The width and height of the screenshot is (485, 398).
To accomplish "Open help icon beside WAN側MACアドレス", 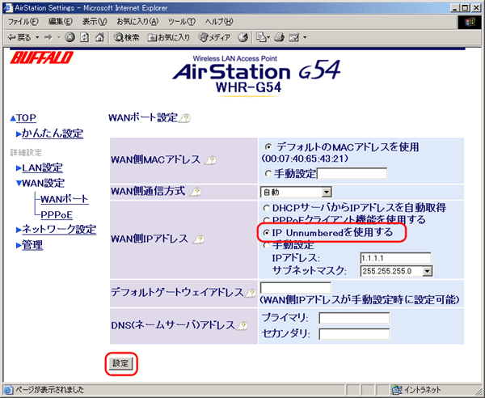I will (x=211, y=160).
